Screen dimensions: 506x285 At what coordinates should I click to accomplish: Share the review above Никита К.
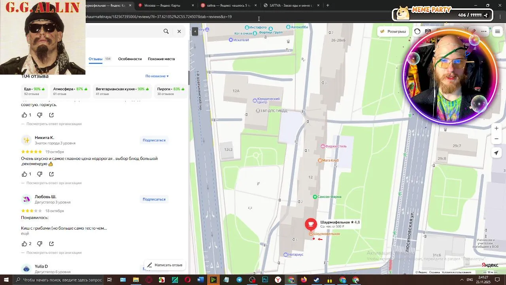(51, 115)
